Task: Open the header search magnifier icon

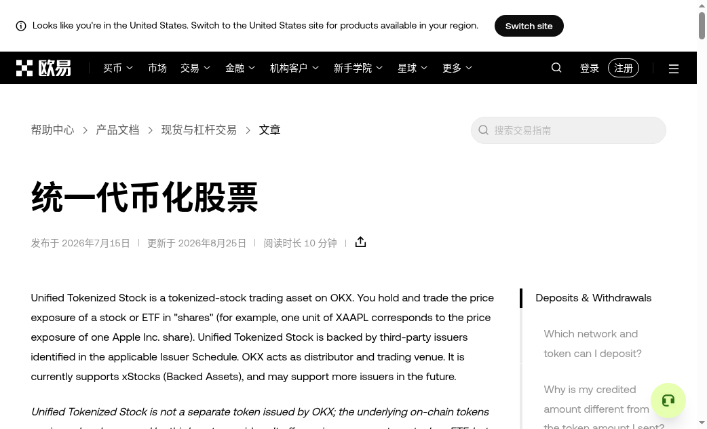Action: (x=556, y=68)
